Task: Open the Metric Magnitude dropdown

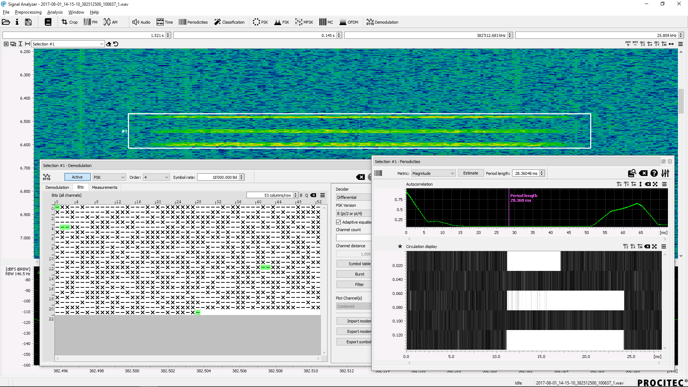Action: (433, 173)
